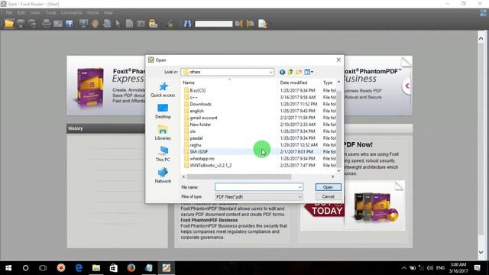Close the Open dialog
Viewport: 489px width, 275px height.
[x=338, y=60]
